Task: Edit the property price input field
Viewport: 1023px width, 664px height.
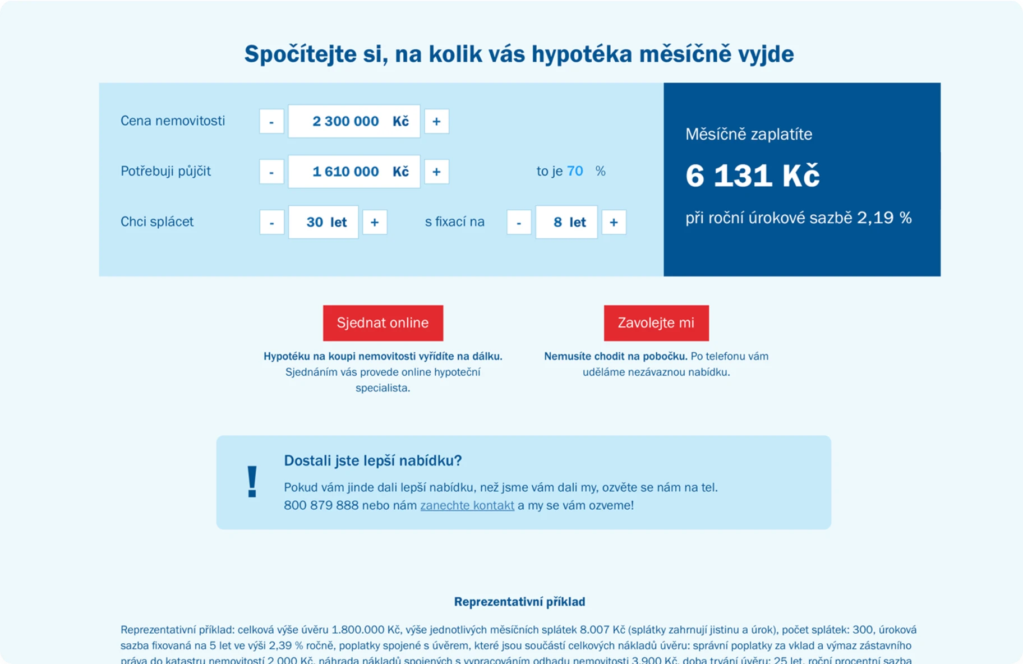Action: click(x=354, y=121)
